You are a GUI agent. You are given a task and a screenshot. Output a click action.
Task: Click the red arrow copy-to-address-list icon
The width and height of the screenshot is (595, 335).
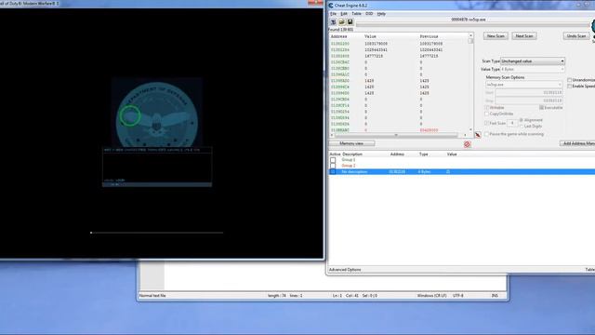click(478, 135)
